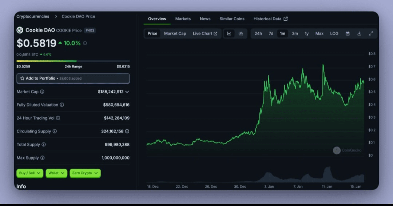The height and width of the screenshot is (206, 393).
Task: Switch to candlestick chart view icon
Action: [x=241, y=33]
